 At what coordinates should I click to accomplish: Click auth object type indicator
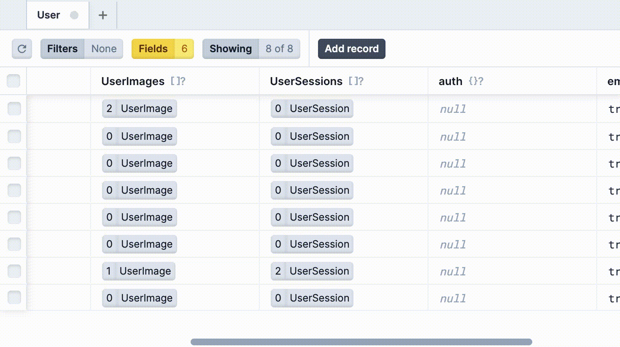point(476,81)
